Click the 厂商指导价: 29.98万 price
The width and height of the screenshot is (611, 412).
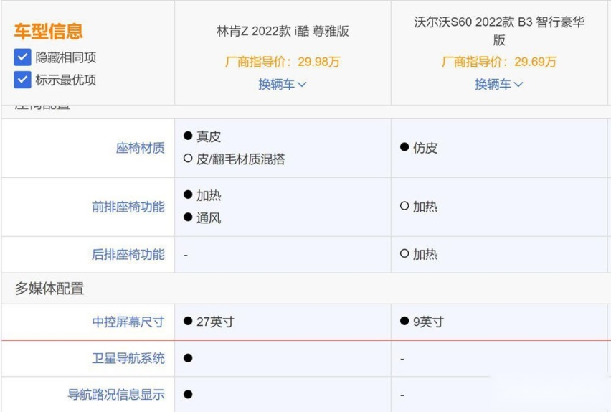coord(283,62)
